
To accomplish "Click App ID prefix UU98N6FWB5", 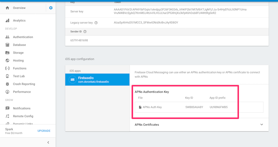I will [219, 107].
